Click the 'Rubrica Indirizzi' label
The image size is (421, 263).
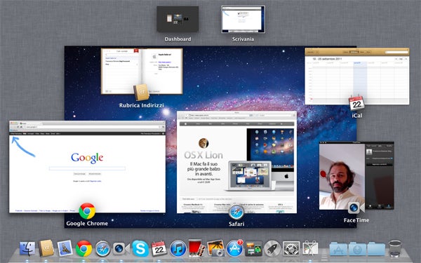142,105
